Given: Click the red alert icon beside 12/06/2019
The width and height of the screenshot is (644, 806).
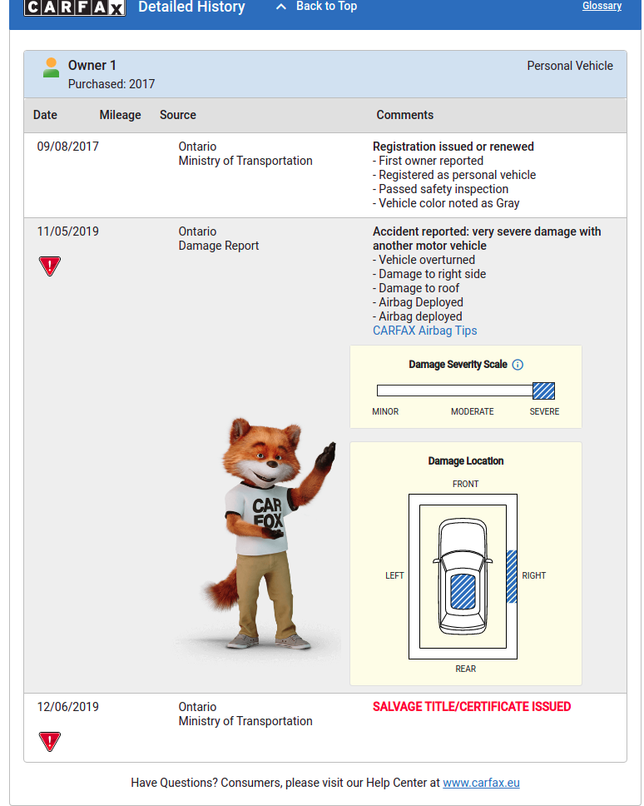Looking at the screenshot, I should click(x=50, y=742).
